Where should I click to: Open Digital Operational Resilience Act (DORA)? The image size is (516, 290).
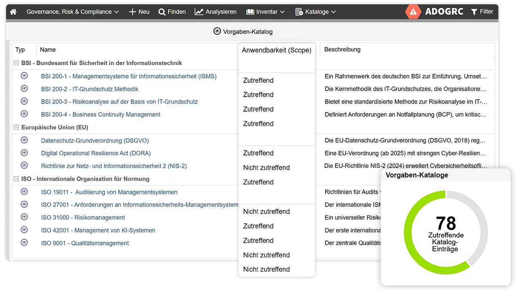pos(96,153)
